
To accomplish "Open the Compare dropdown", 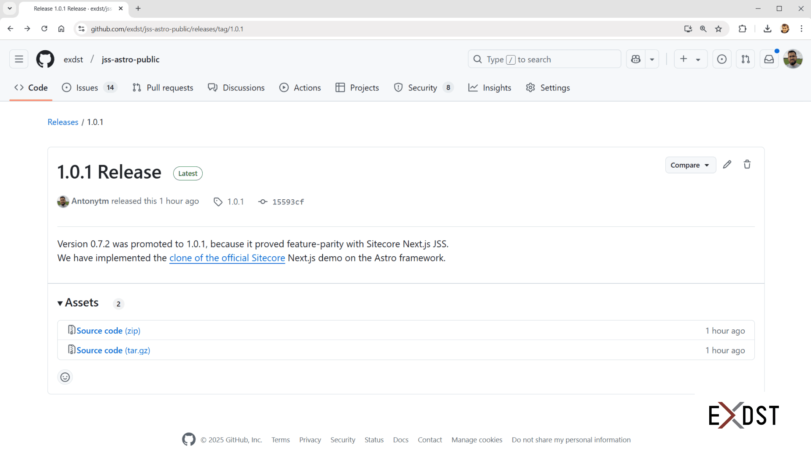I will coord(690,165).
